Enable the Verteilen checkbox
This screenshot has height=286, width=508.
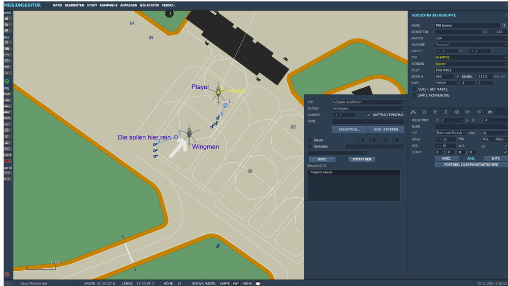[309, 147]
